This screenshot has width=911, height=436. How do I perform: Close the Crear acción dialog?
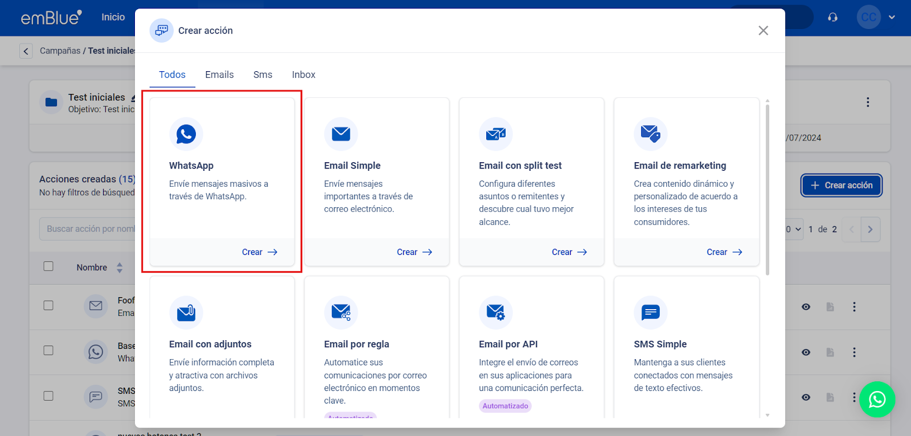[x=763, y=31]
